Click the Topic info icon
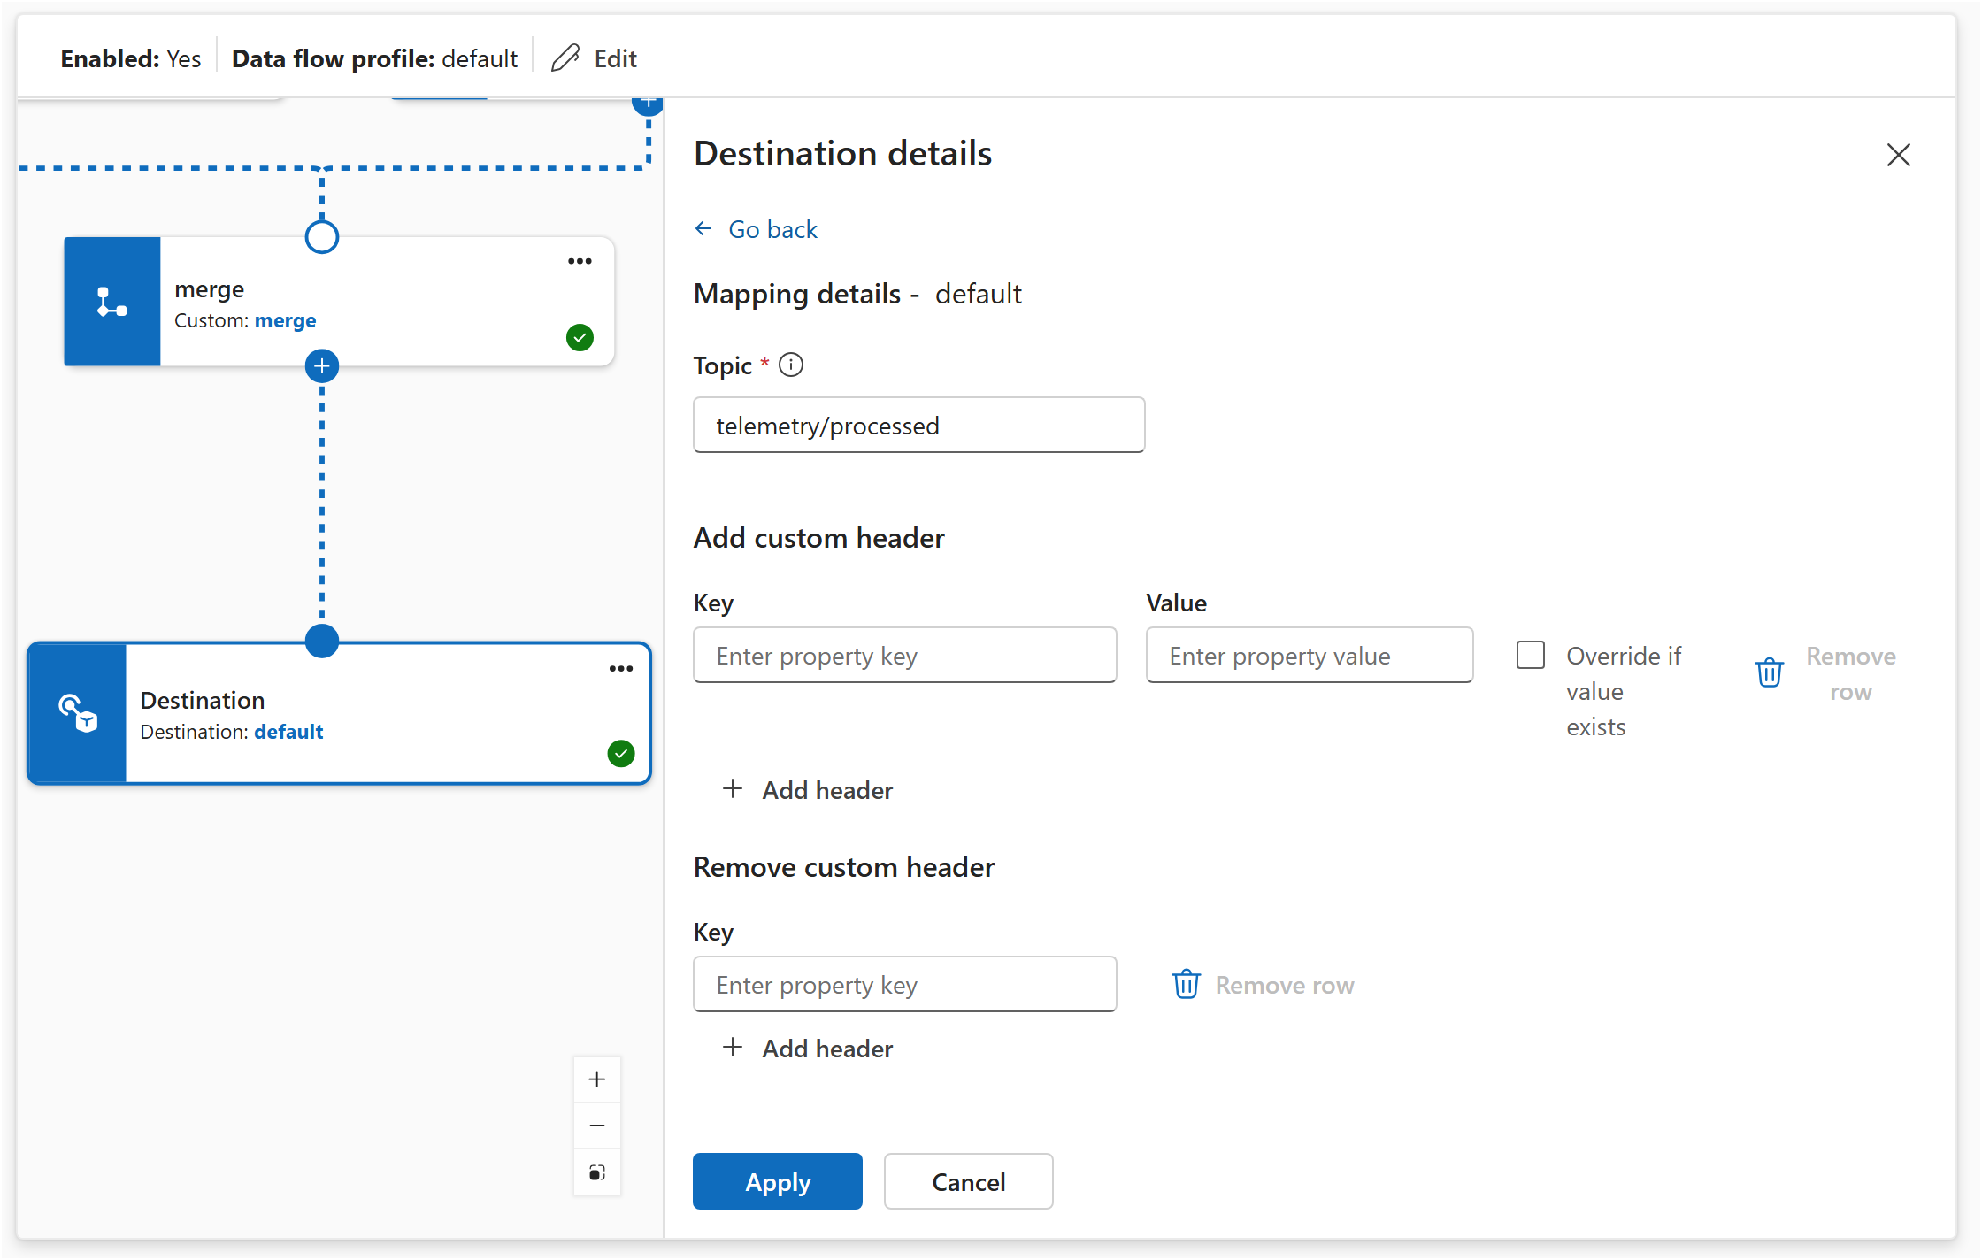 point(791,365)
